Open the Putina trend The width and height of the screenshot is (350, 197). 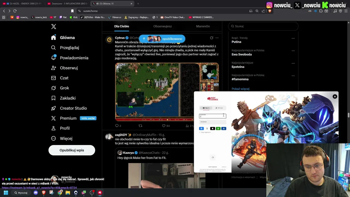[x=236, y=42]
